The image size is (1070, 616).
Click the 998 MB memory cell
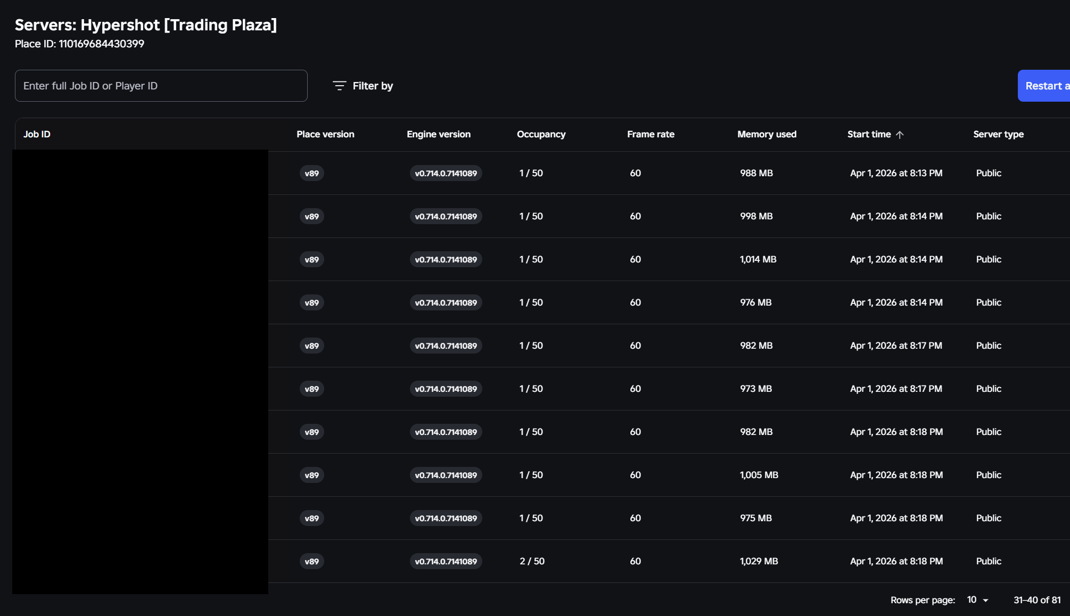point(756,216)
